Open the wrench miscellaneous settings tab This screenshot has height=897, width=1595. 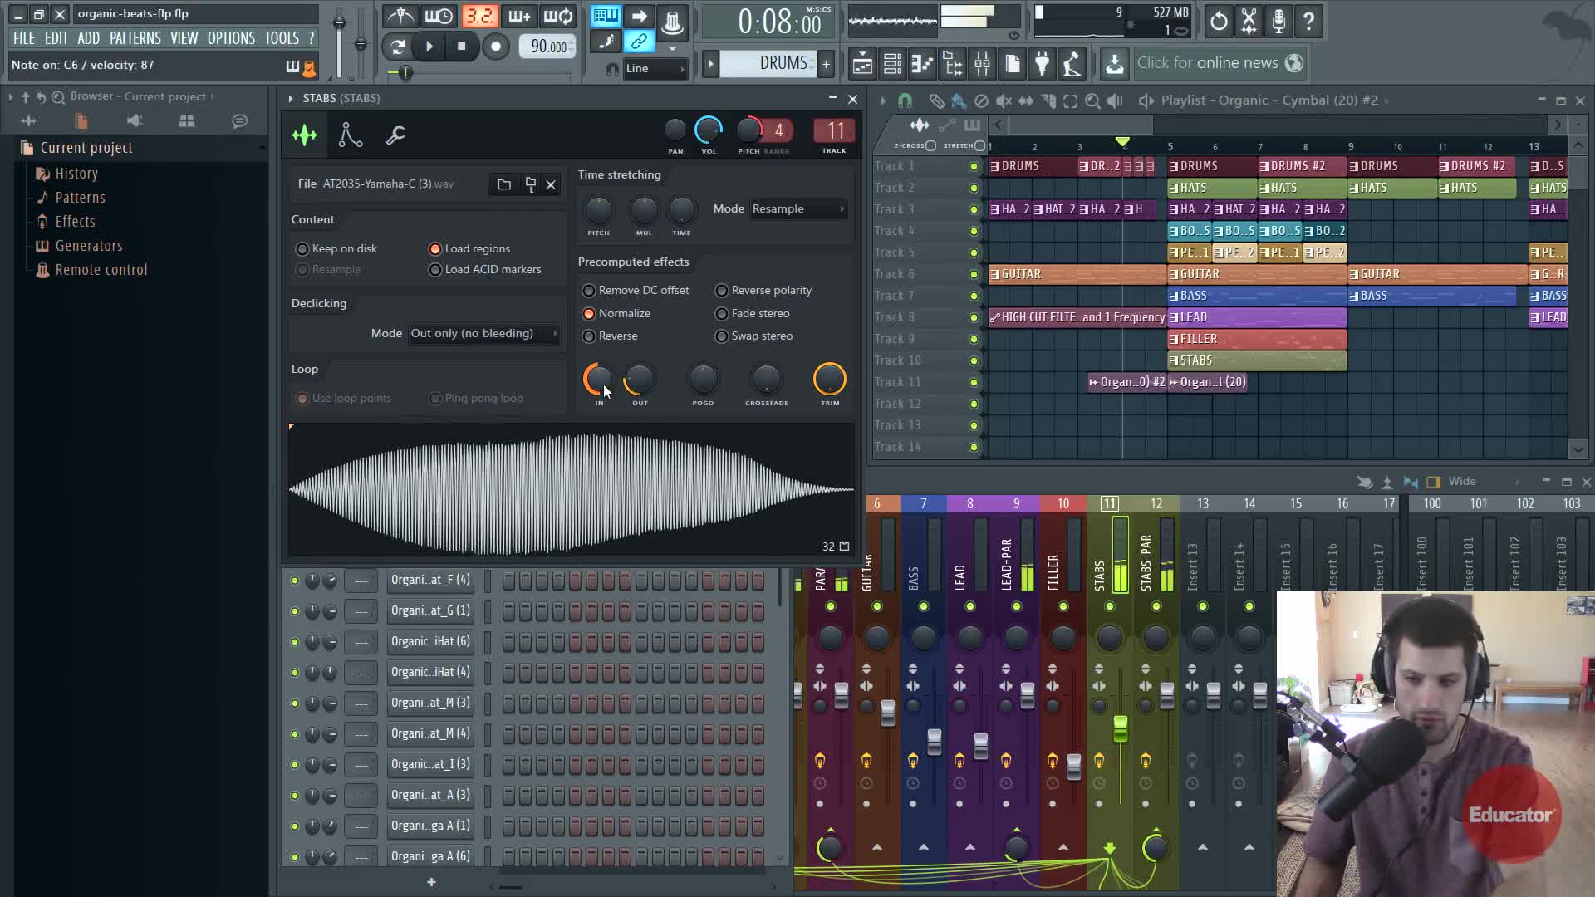[395, 135]
